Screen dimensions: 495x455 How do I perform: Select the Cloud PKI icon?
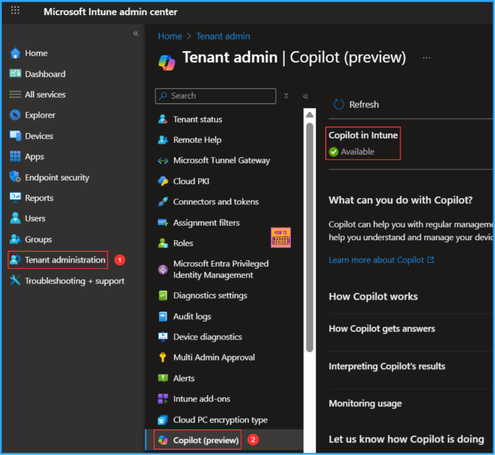coord(163,181)
